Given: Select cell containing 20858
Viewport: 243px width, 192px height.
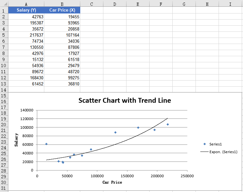Looking at the screenshot, I should click(62, 29).
